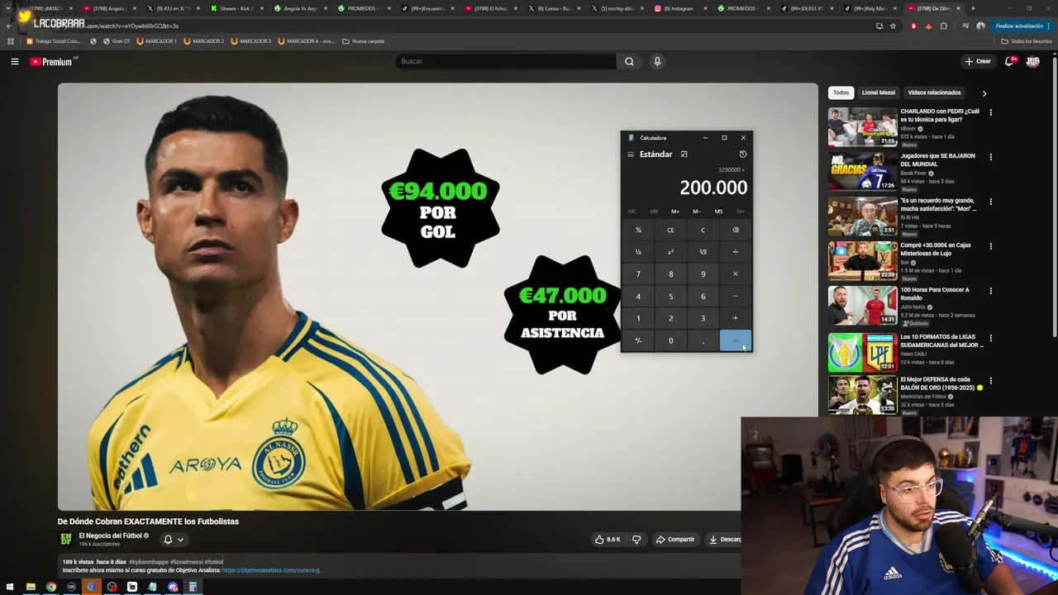
Task: Click the YouTube search input field
Action: 506,61
